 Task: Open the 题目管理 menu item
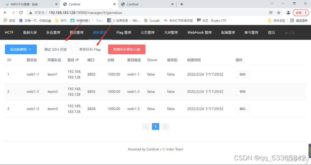point(77,32)
